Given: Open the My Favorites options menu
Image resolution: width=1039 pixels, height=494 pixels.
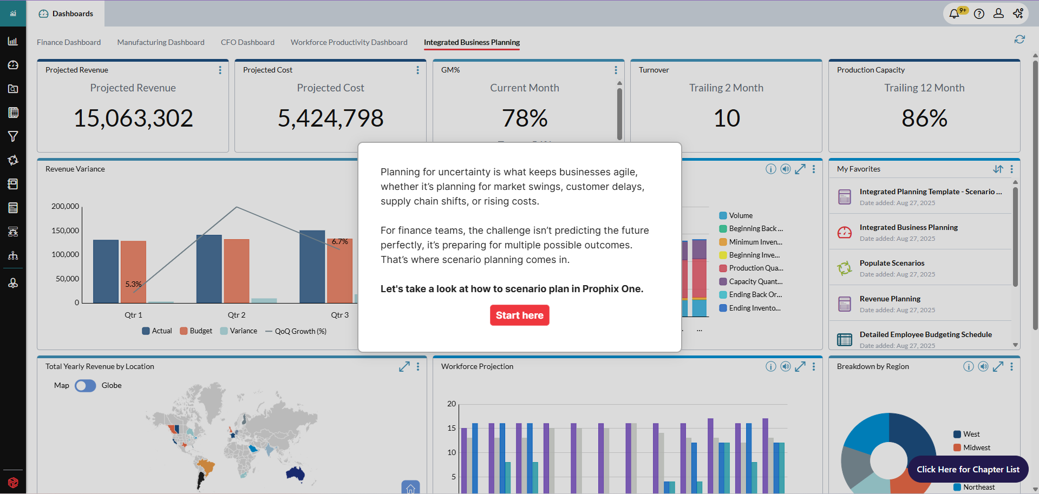Looking at the screenshot, I should 1011,169.
